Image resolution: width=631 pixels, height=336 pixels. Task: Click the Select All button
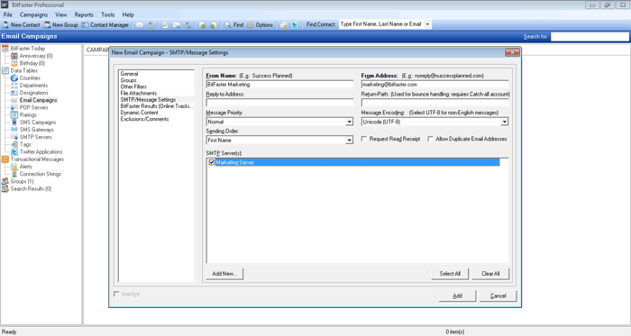point(450,274)
